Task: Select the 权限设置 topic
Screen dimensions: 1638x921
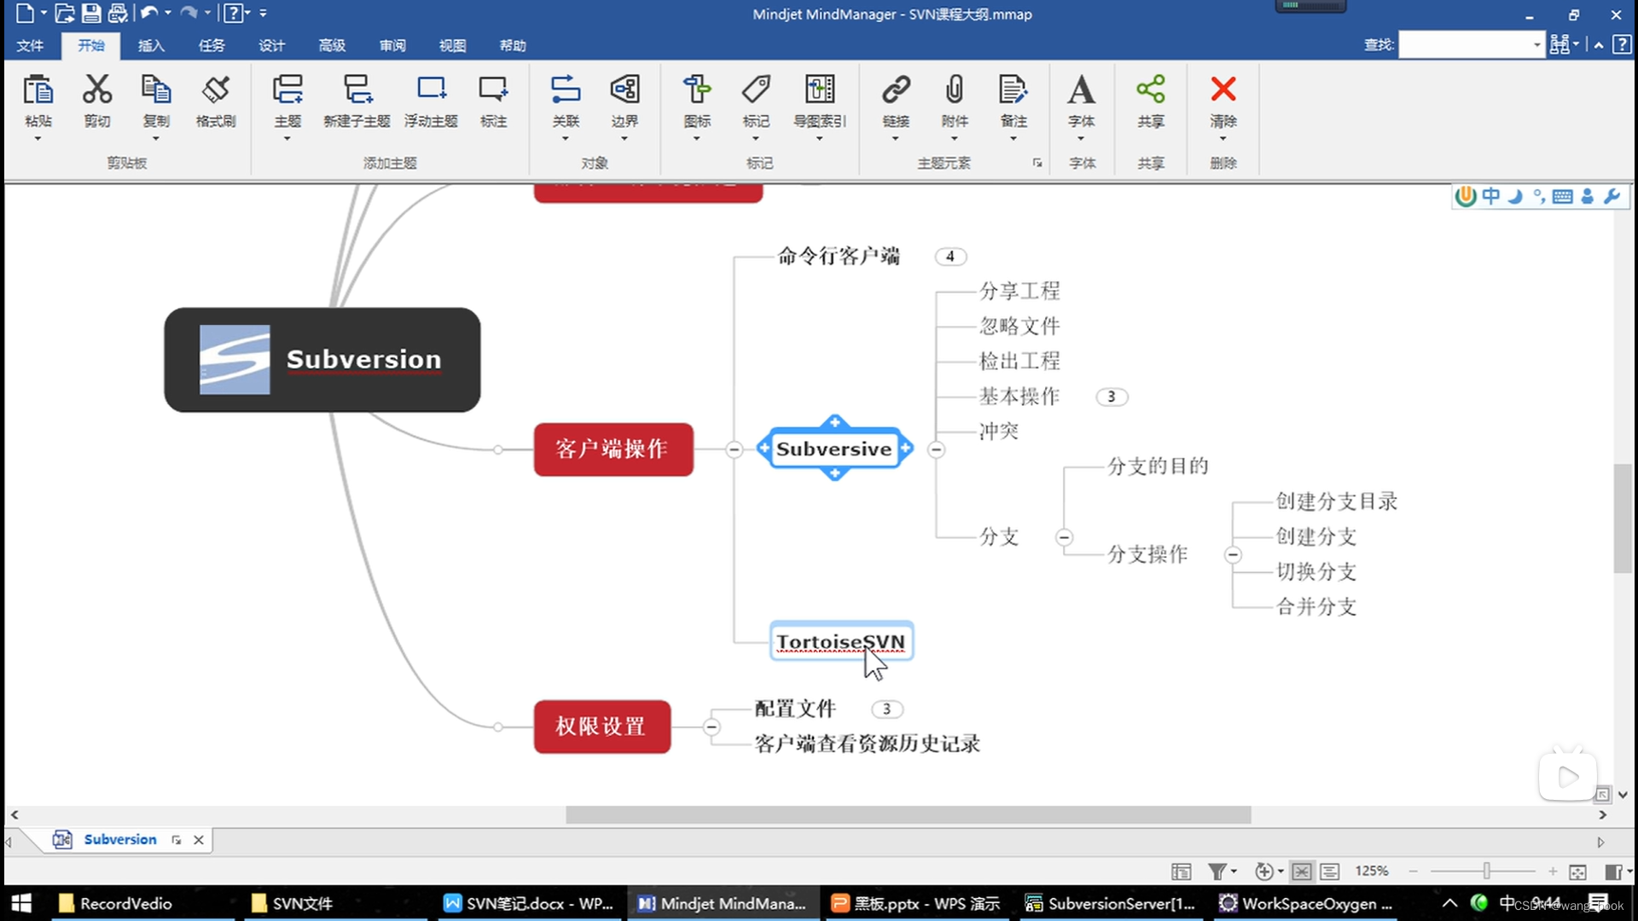Action: point(602,727)
